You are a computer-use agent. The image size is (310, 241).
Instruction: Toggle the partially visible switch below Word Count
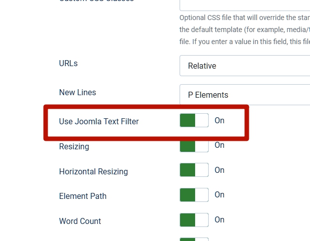[194, 239]
